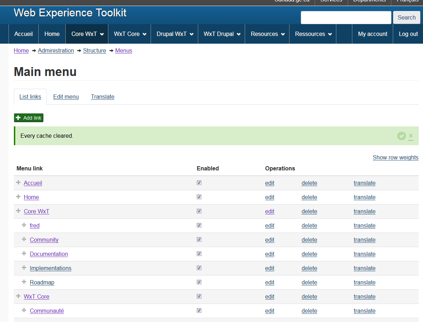Expand the Drupal WxT navigation dropdown
This screenshot has height=322, width=423.
[175, 34]
